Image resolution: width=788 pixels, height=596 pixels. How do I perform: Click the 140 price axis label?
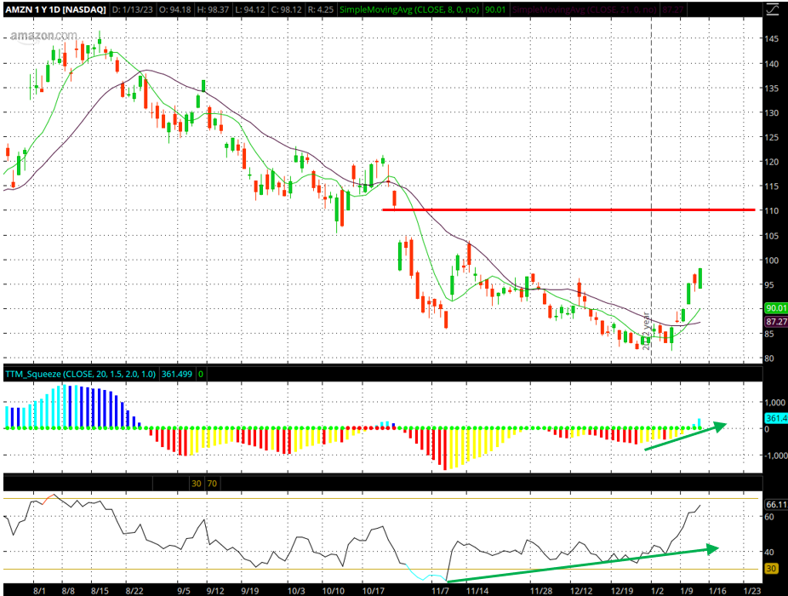772,63
